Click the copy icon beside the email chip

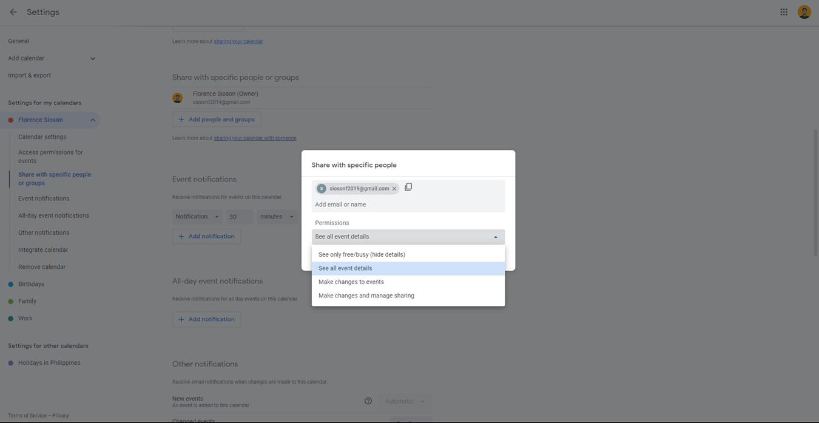pyautogui.click(x=408, y=188)
